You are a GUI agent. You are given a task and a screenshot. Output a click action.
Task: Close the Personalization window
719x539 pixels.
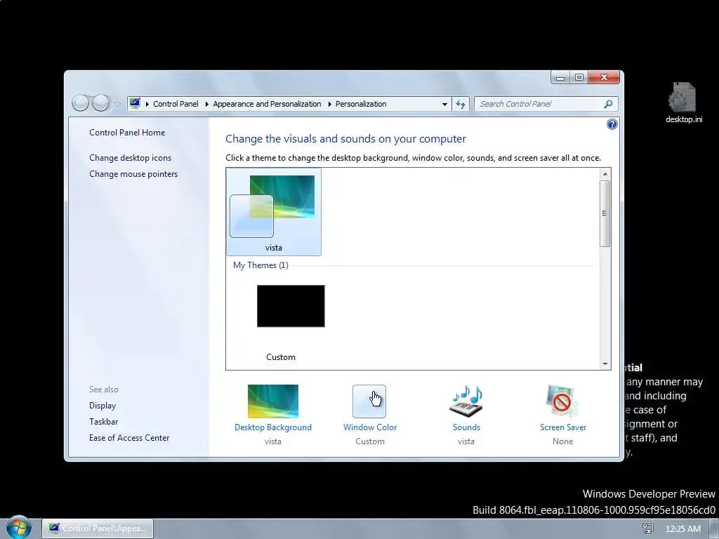pyautogui.click(x=604, y=77)
